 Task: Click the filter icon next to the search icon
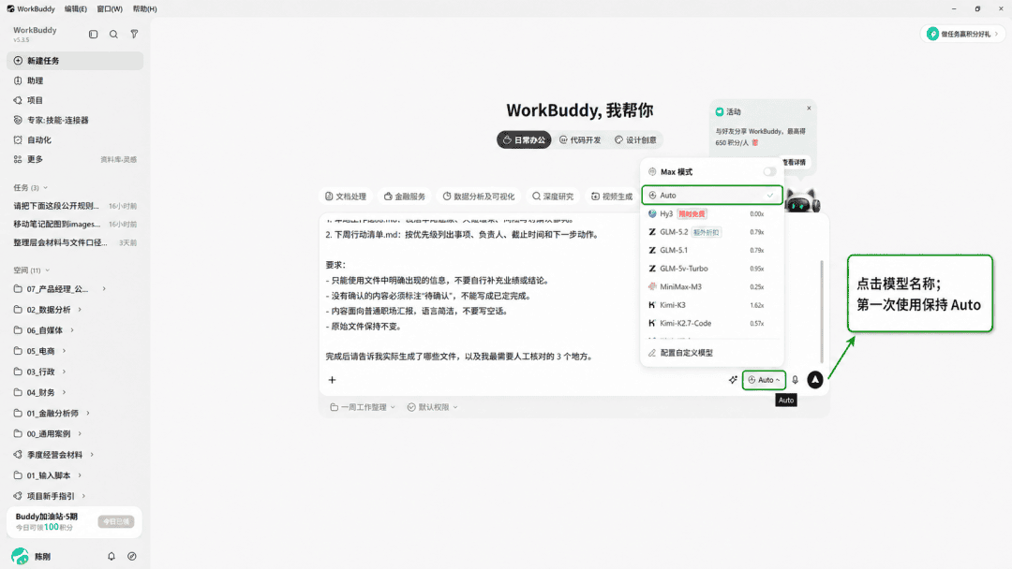click(x=134, y=34)
